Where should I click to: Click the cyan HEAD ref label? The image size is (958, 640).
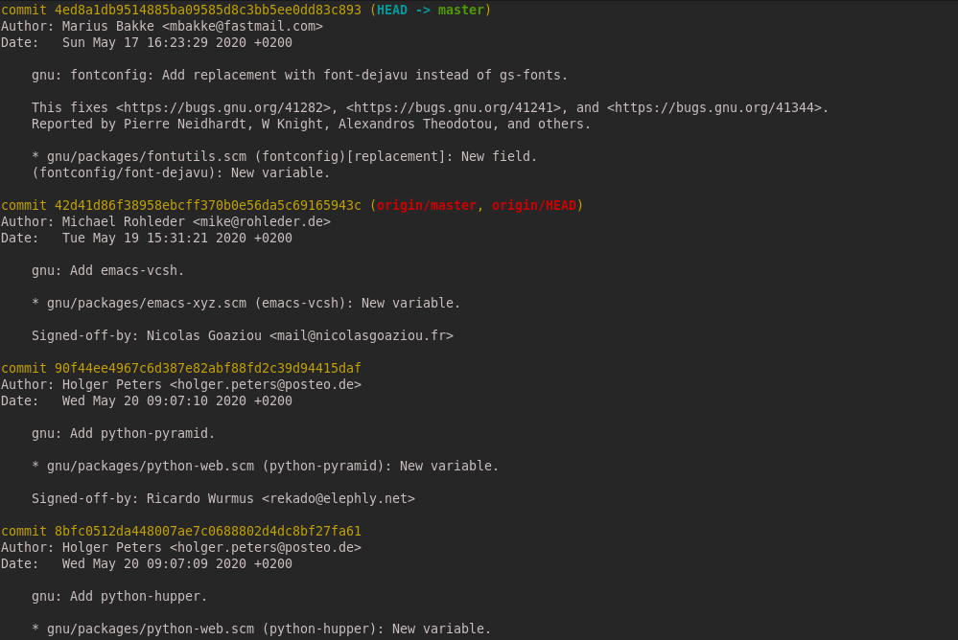click(x=391, y=10)
